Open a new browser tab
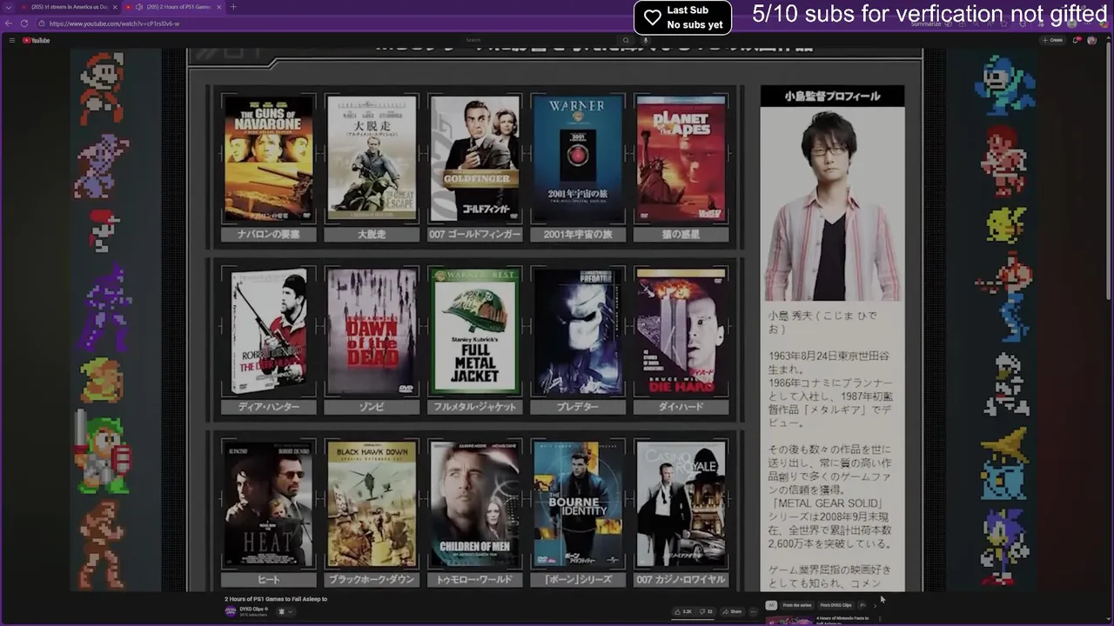Viewport: 1114px width, 626px height. (232, 7)
